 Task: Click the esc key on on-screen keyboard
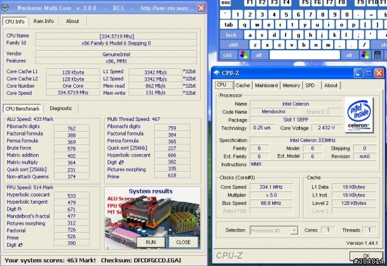(x=226, y=2)
